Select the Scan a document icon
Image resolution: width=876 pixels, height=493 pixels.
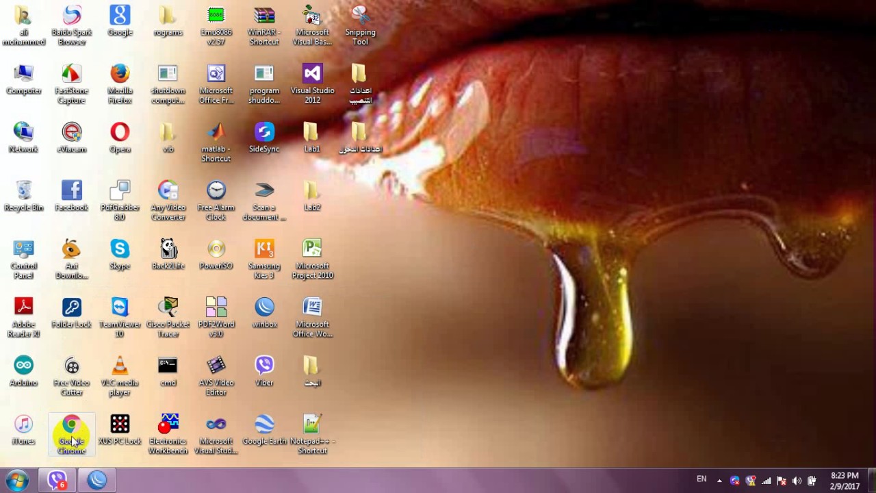(264, 201)
